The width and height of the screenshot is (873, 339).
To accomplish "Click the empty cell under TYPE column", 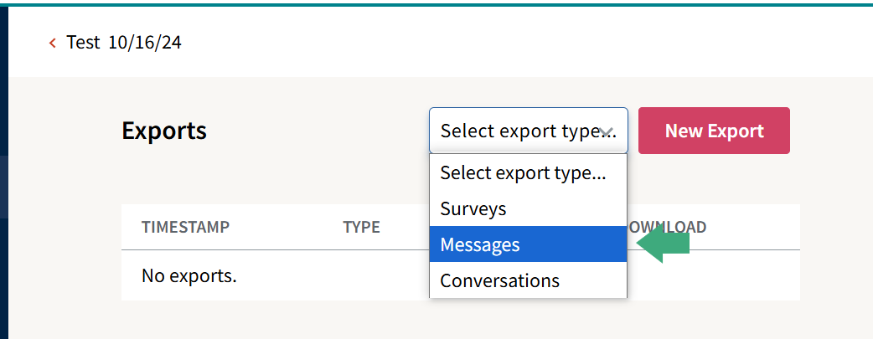I will tap(361, 275).
